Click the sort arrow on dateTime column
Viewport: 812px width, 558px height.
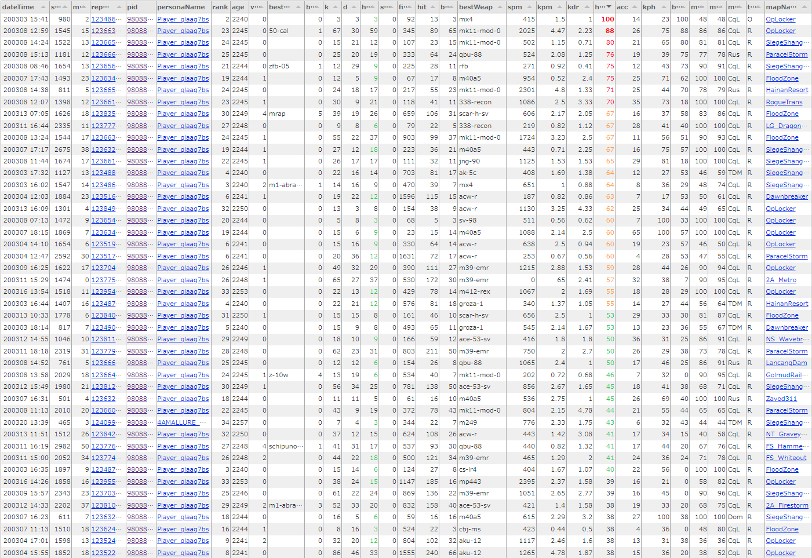point(43,7)
